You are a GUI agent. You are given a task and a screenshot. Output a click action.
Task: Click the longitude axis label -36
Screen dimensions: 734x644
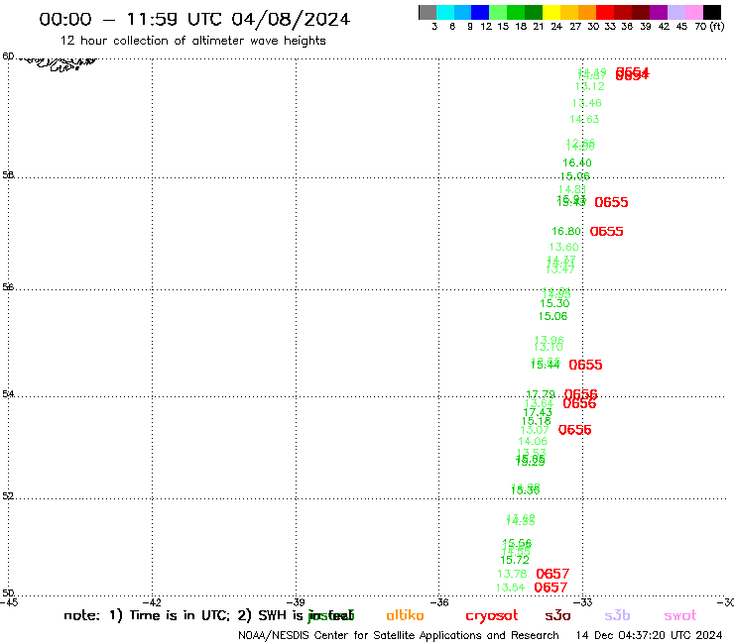point(439,602)
